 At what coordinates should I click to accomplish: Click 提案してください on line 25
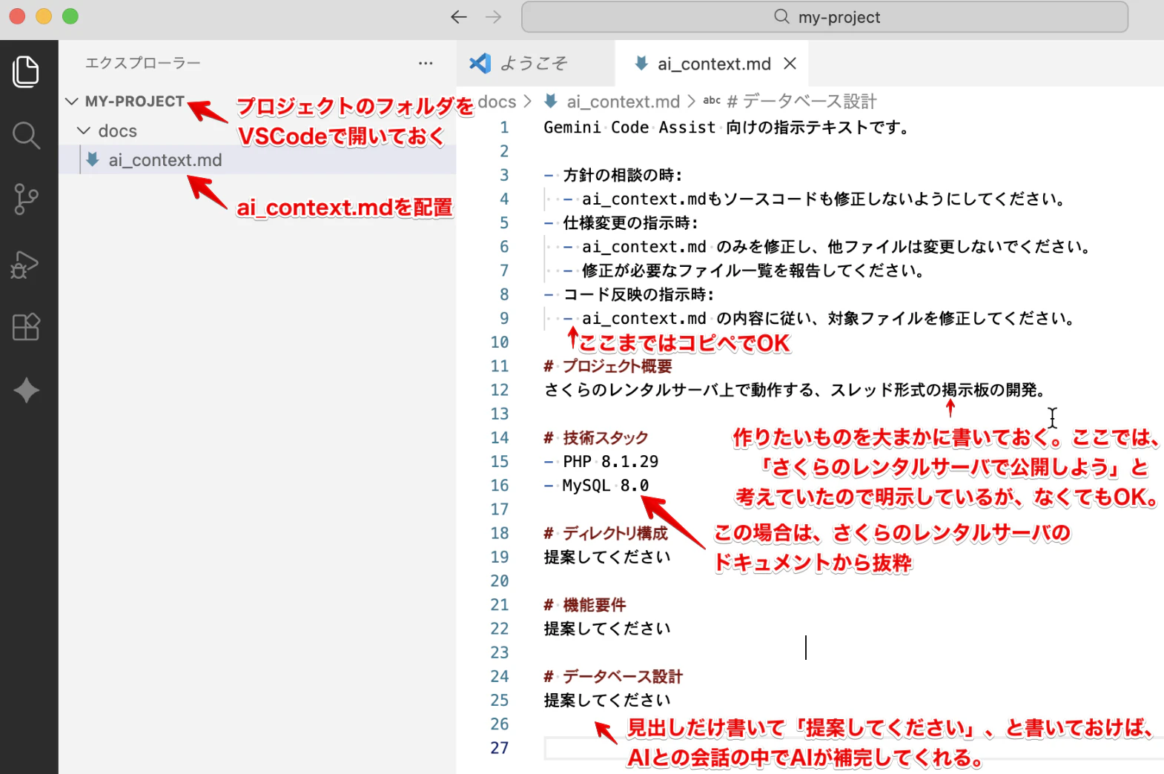click(x=607, y=701)
